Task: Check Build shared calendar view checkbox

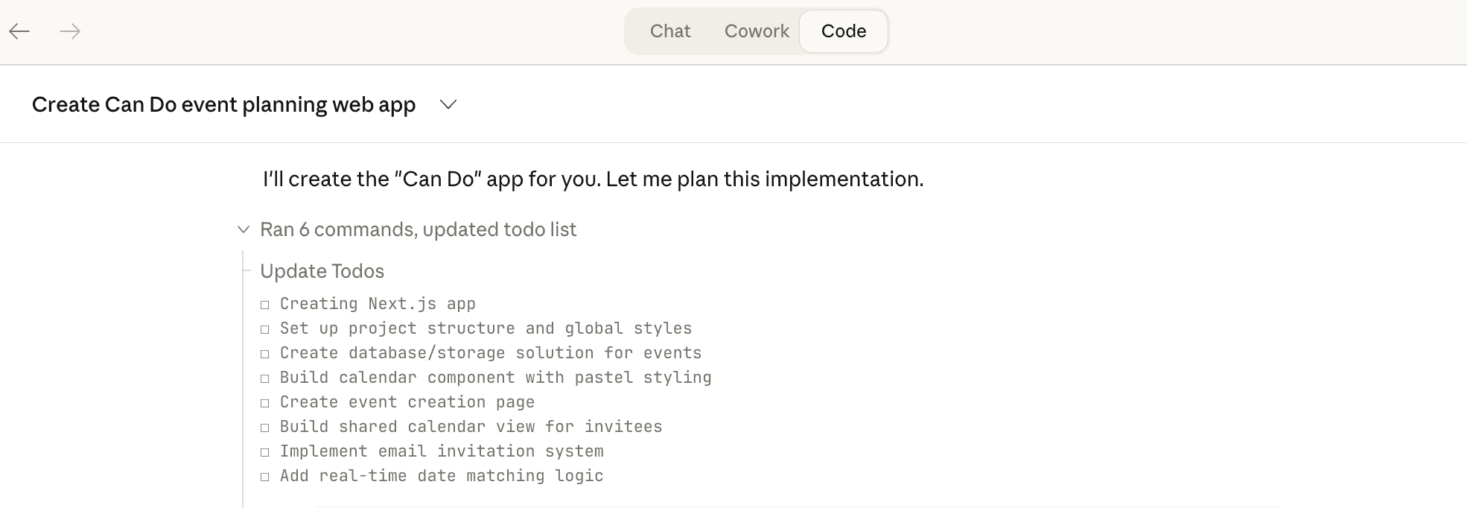Action: coord(265,428)
